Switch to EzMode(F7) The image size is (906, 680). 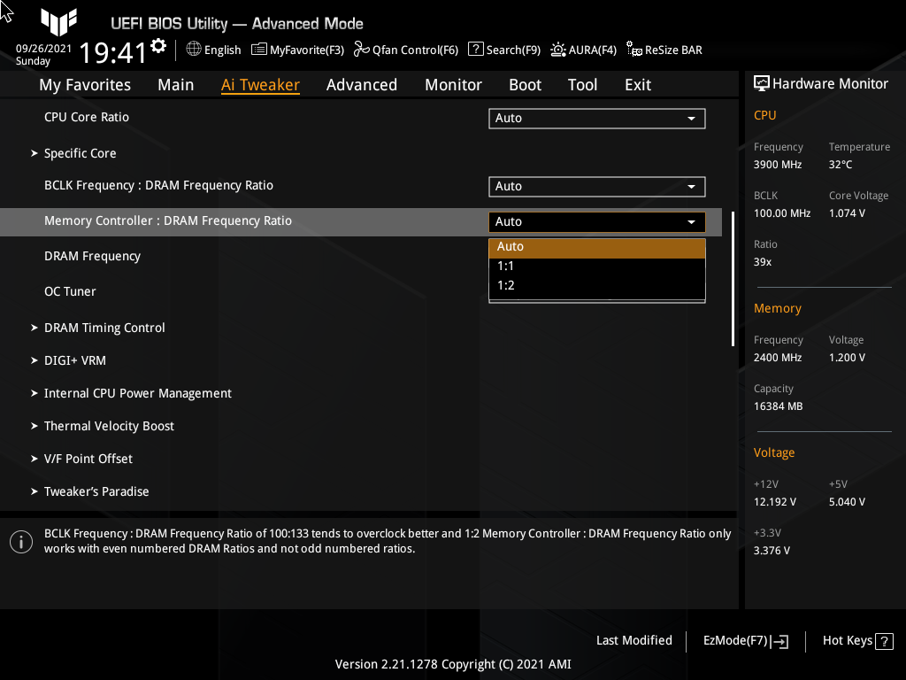click(x=744, y=640)
